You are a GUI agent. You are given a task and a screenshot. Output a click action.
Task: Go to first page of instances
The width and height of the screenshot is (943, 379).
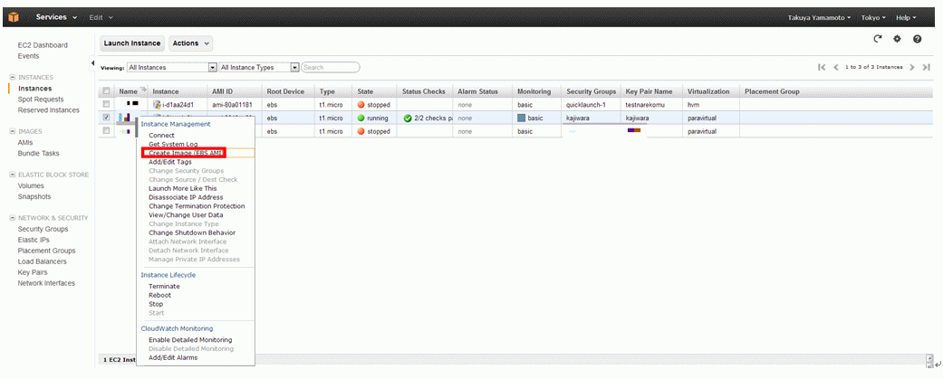point(823,67)
